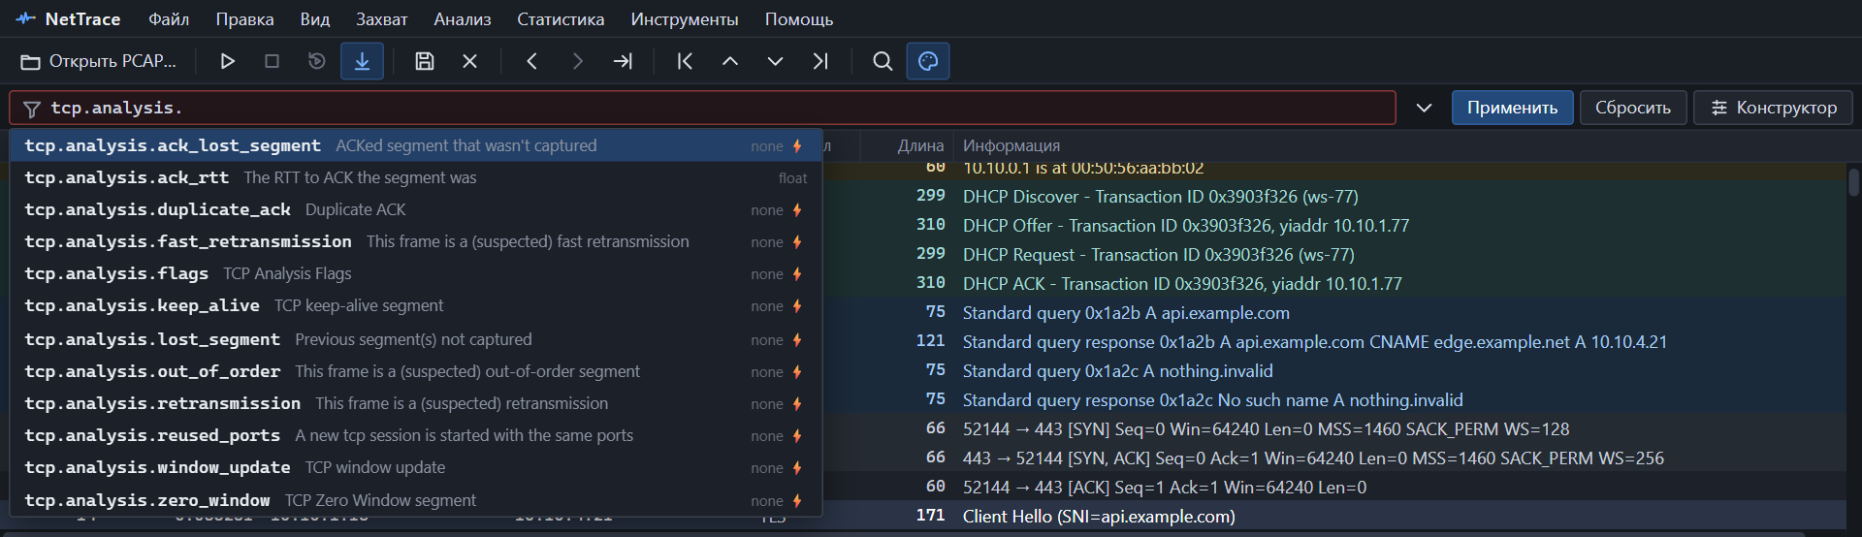This screenshot has height=537, width=1862.
Task: Click the NetTrace app logo icon
Action: [25, 18]
